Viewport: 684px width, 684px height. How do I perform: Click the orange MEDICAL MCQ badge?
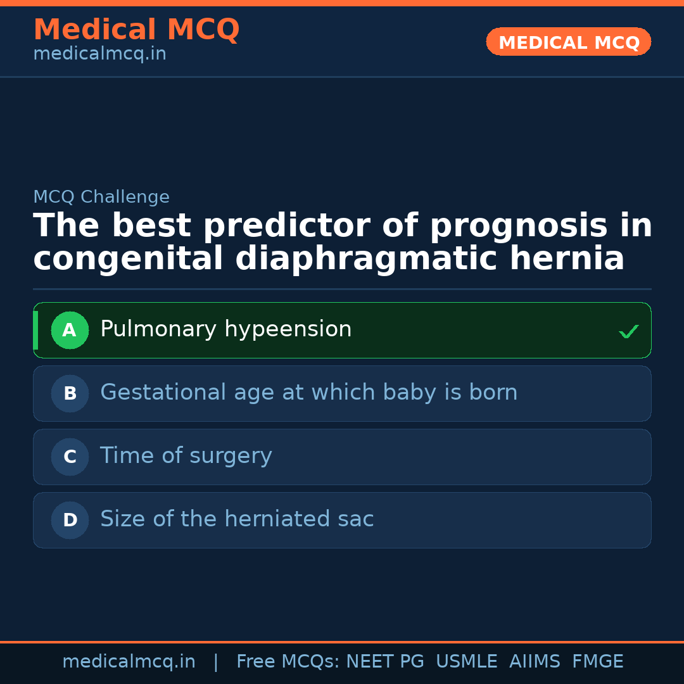(568, 42)
